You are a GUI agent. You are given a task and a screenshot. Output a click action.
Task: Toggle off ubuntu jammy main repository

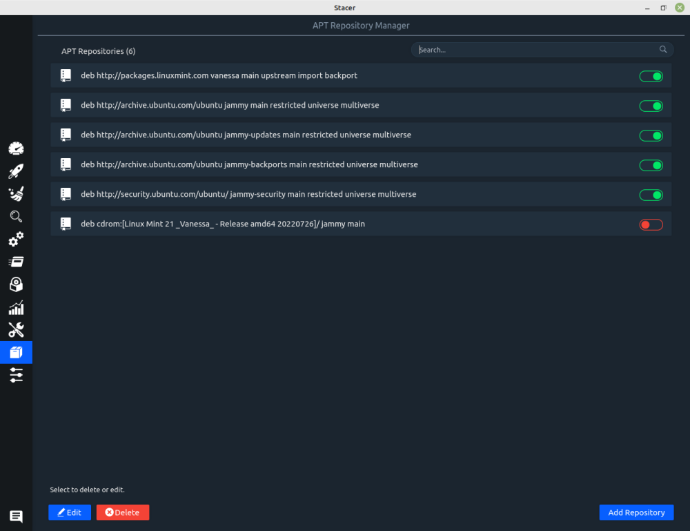click(x=651, y=106)
